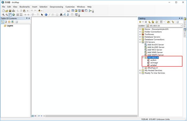Image resolution: width=187 pixels, height=121 pixels.
Task: Click Catalog Forward arrow
Action: (146, 22)
